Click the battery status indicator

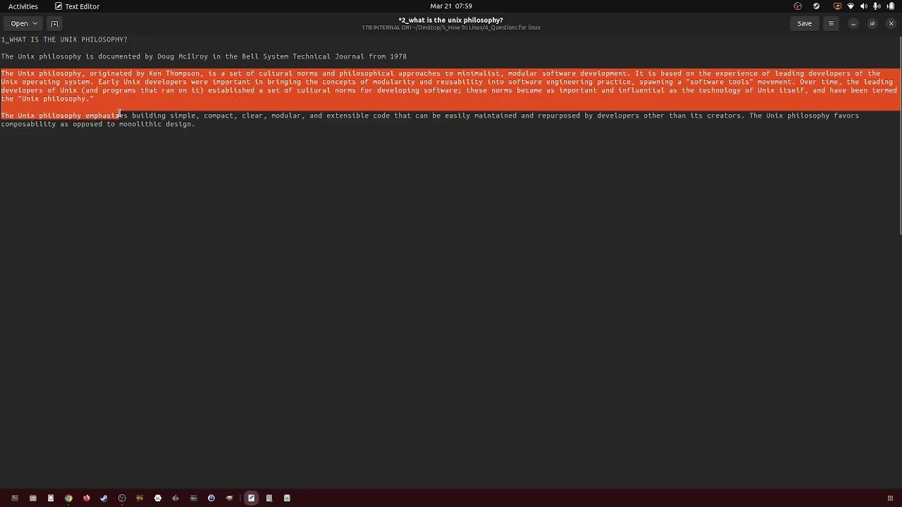[891, 6]
